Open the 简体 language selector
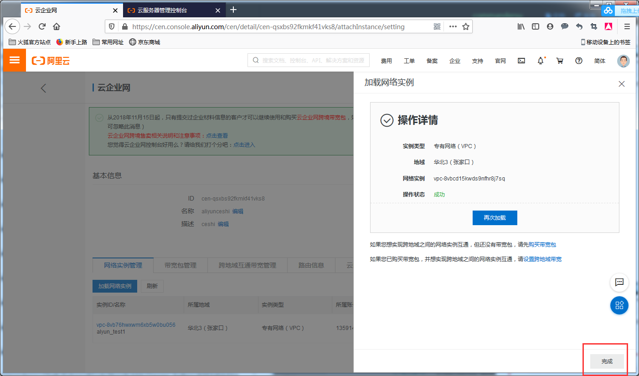The image size is (639, 376). tap(599, 60)
